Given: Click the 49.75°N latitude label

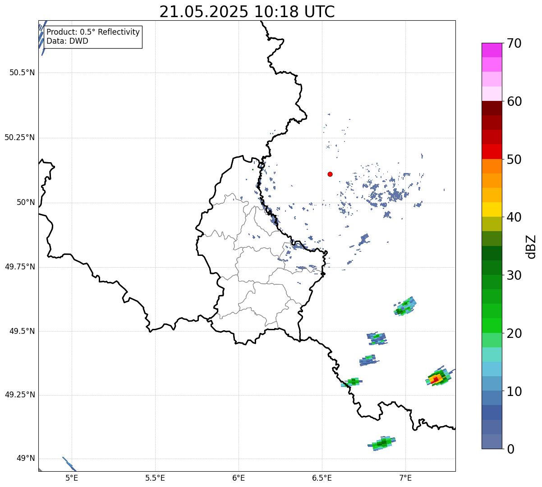Looking at the screenshot, I should [20, 267].
